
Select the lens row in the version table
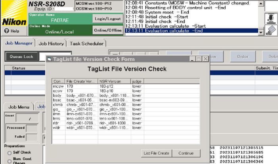126,118
